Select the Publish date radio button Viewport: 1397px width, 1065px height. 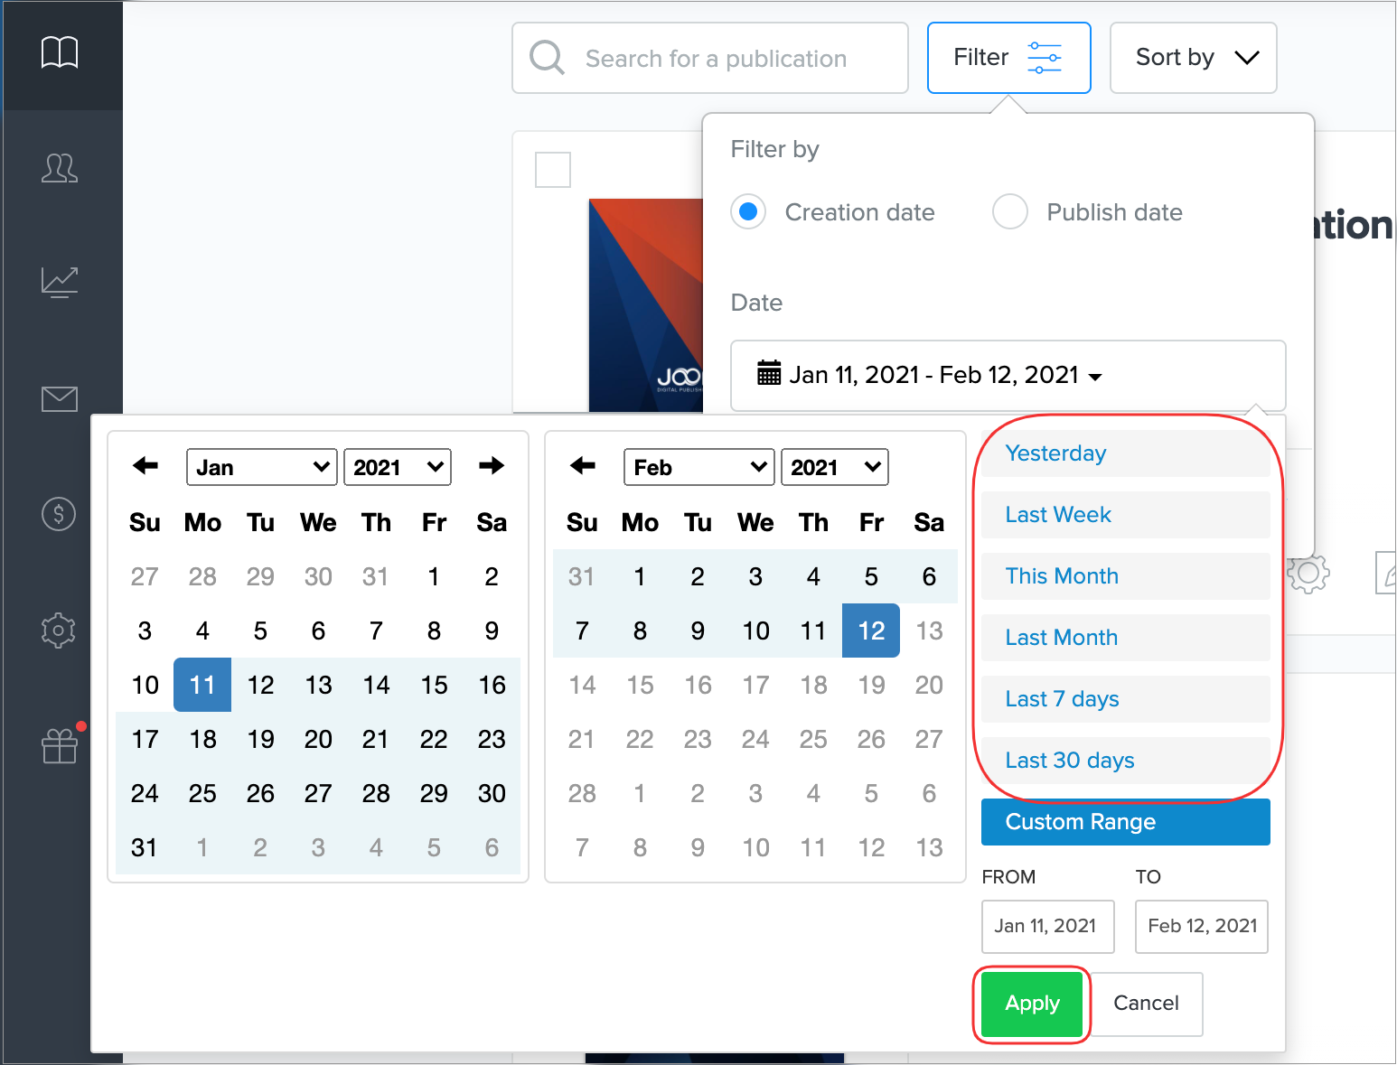point(1009,212)
